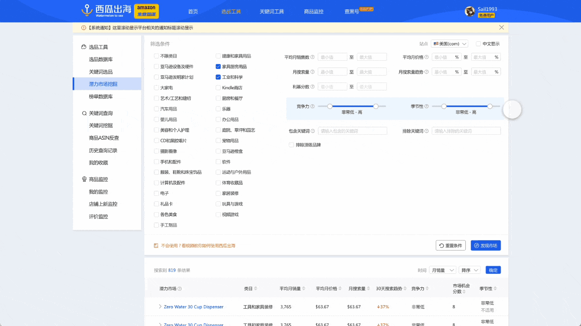Viewport: 581px width, 326px height.
Task: Close the system notification bar
Action: [502, 27]
